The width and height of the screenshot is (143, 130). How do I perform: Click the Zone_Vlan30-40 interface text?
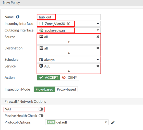click(57, 24)
